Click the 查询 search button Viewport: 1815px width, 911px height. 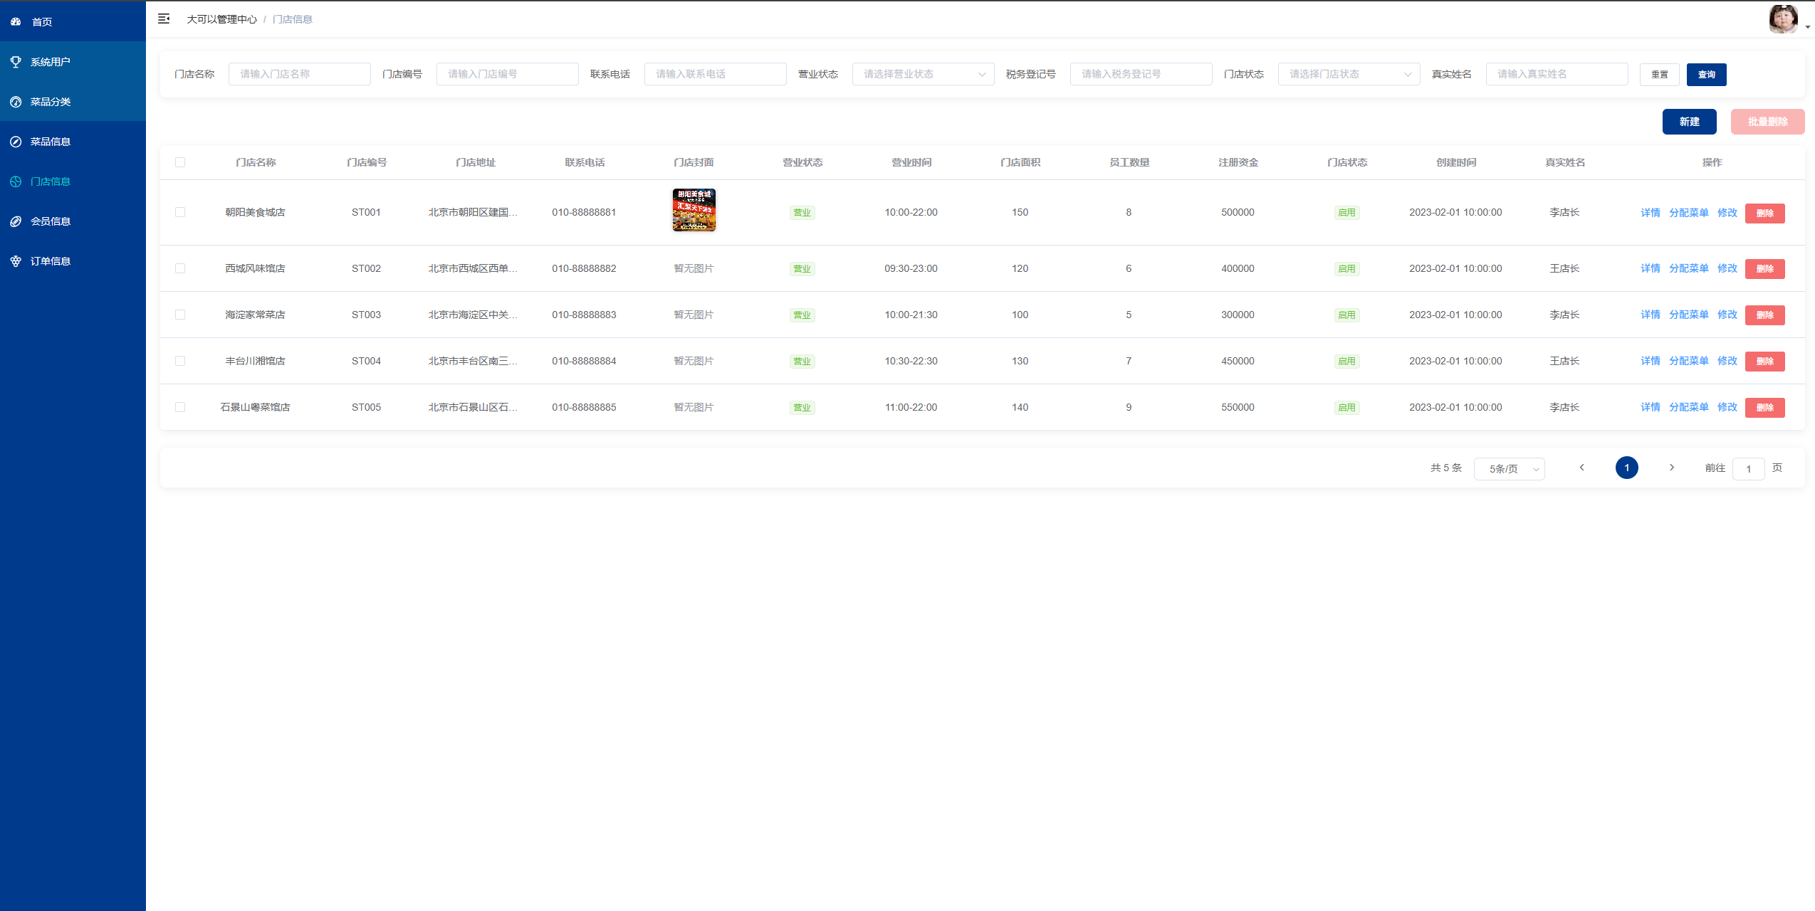[x=1706, y=75]
